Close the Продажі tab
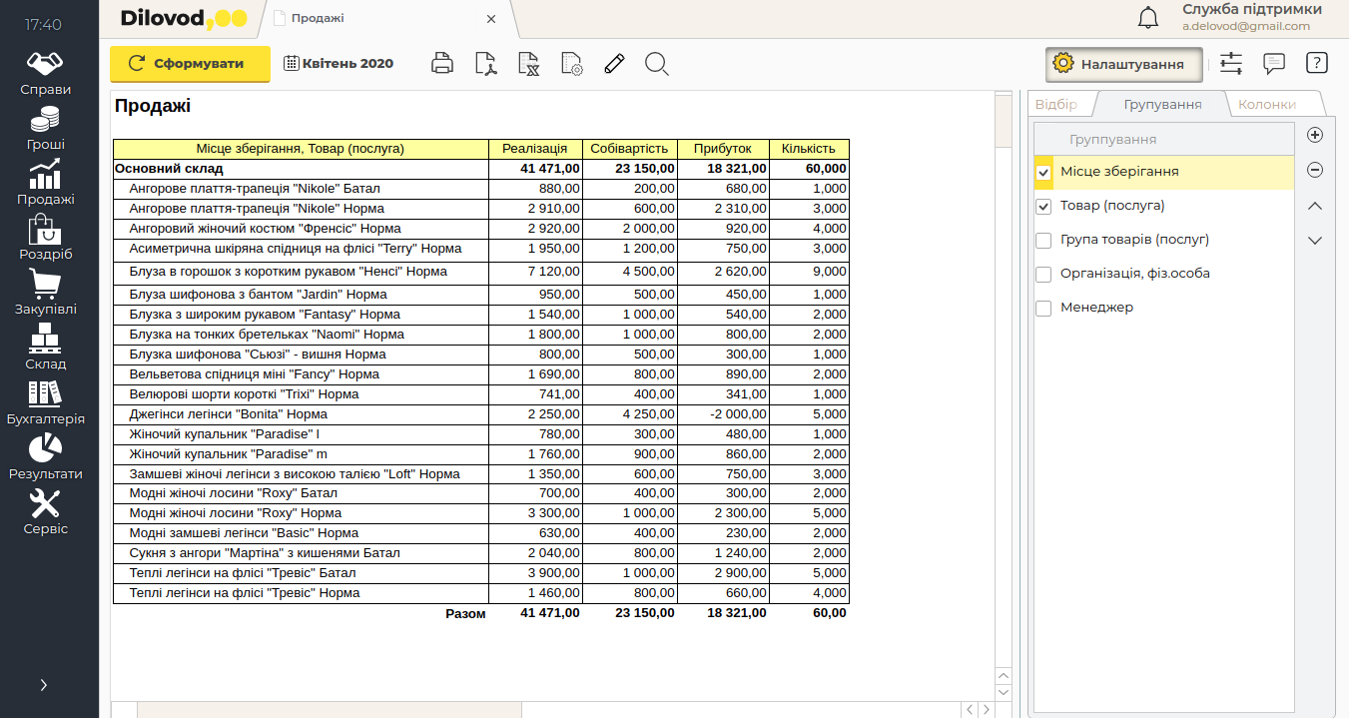The width and height of the screenshot is (1349, 718). 490,19
